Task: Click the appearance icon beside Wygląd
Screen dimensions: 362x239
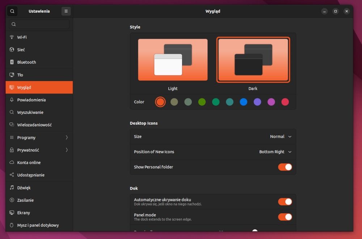Action: (12, 87)
